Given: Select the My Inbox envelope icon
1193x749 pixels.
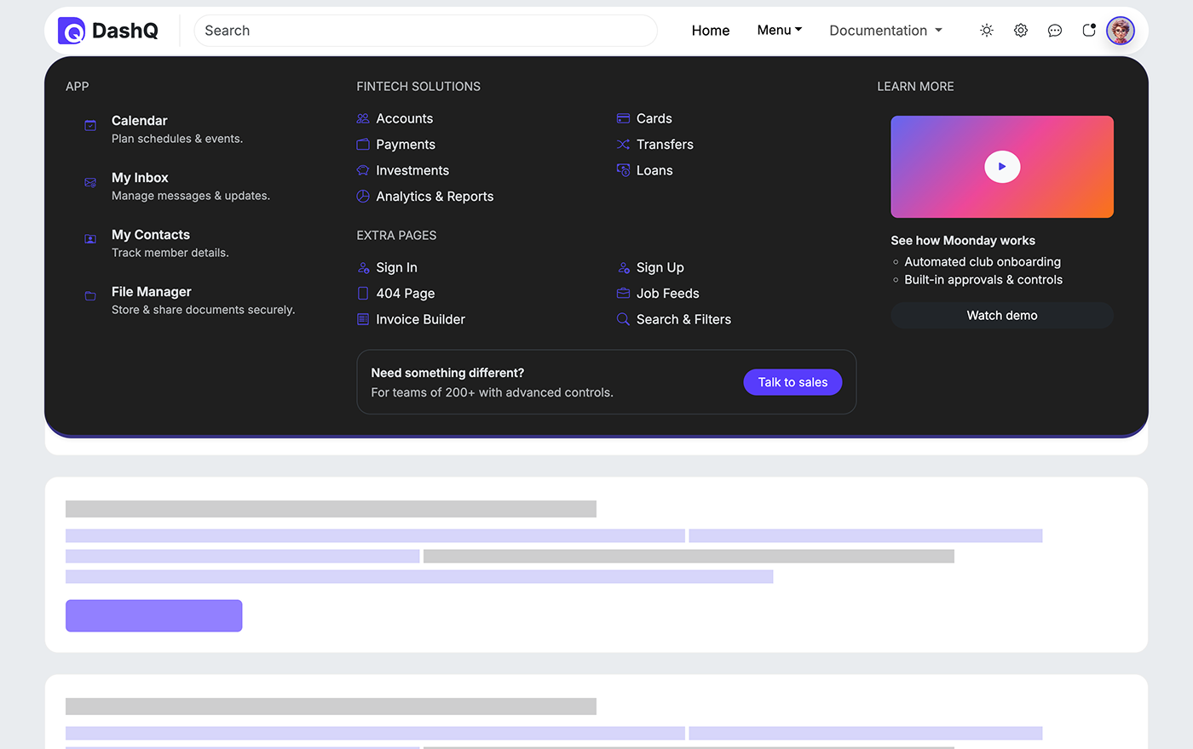Looking at the screenshot, I should tap(90, 182).
